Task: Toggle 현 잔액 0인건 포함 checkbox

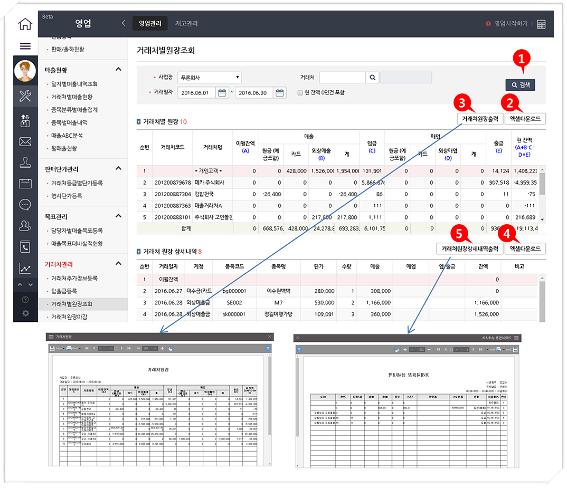Action: pyautogui.click(x=300, y=93)
